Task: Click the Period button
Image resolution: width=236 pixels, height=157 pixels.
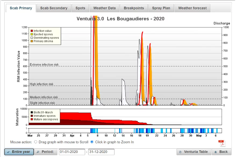Action: point(45,152)
